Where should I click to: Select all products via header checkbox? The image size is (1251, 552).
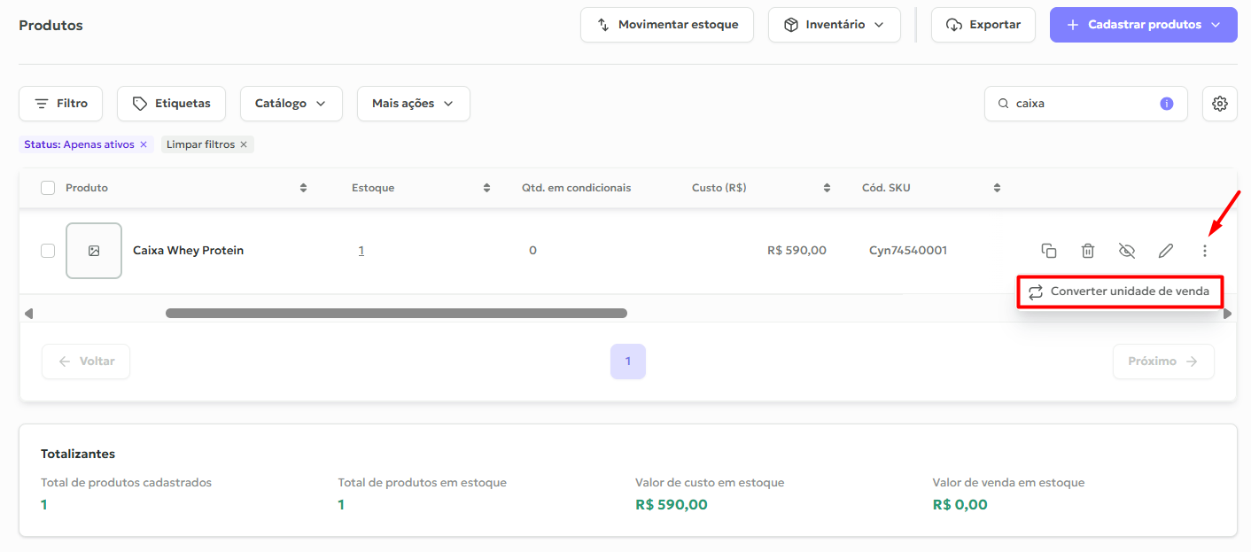pos(48,188)
